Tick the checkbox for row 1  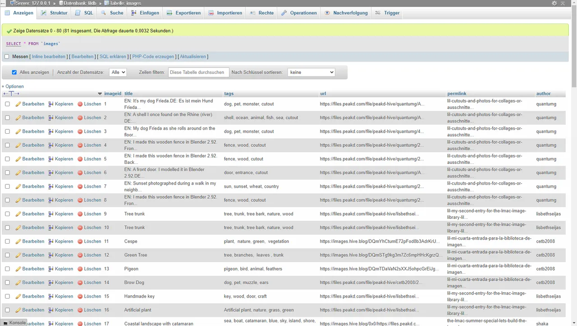pos(7,104)
